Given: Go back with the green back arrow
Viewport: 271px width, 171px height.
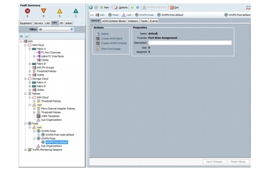Looking at the screenshot, I should point(91,8).
